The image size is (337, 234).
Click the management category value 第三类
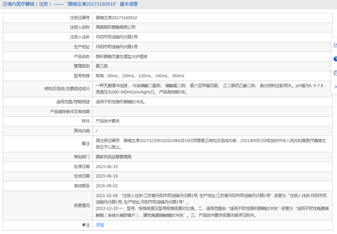pos(102,66)
